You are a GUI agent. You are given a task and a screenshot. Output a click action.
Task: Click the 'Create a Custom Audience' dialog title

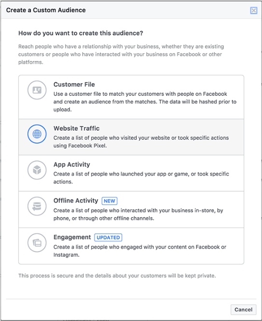tap(46, 10)
